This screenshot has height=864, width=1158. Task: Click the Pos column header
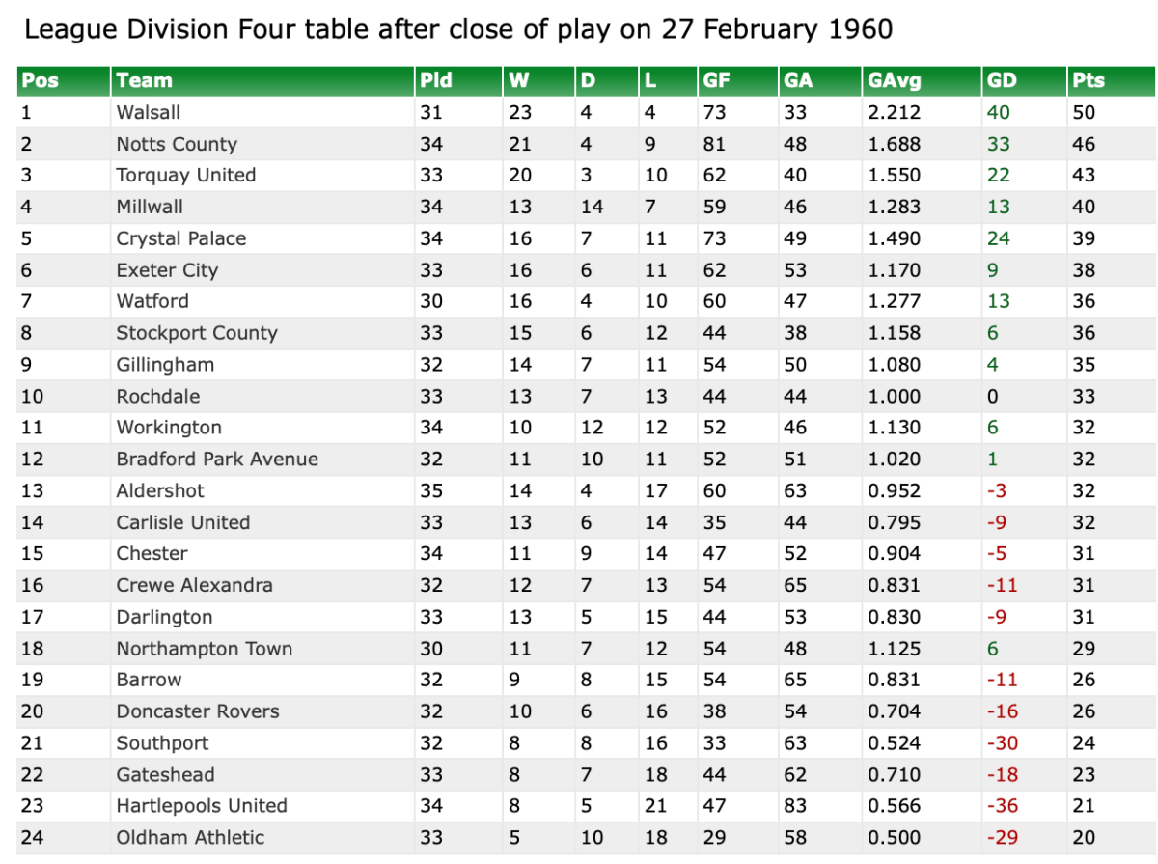click(40, 81)
